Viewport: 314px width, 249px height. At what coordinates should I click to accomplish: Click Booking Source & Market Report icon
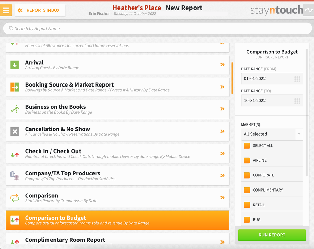15,87
